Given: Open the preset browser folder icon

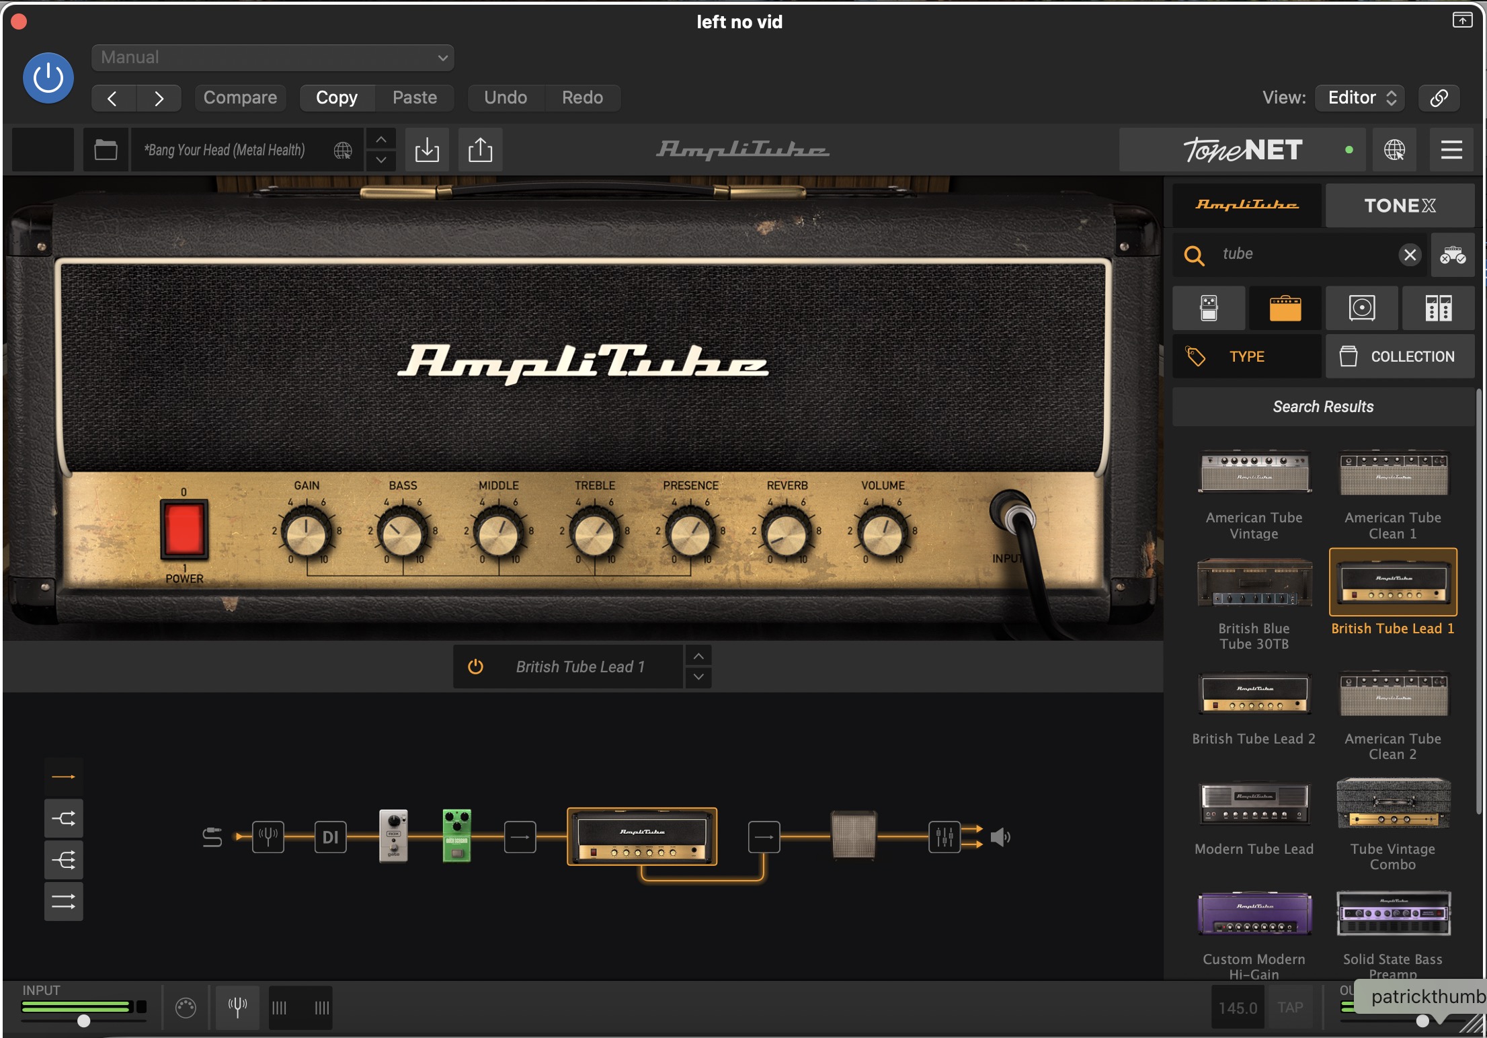Looking at the screenshot, I should click(x=106, y=149).
